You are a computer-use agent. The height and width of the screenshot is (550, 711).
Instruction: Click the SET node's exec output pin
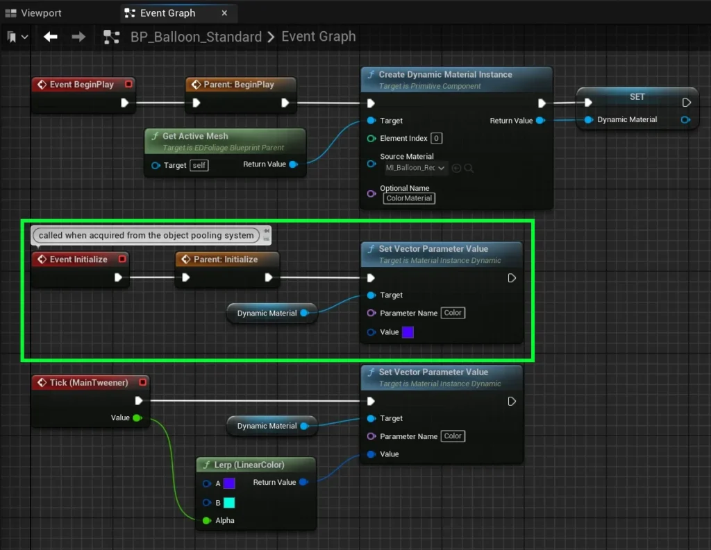[686, 103]
